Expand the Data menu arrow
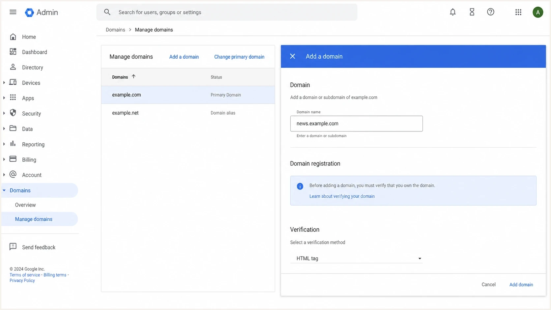 click(x=4, y=129)
